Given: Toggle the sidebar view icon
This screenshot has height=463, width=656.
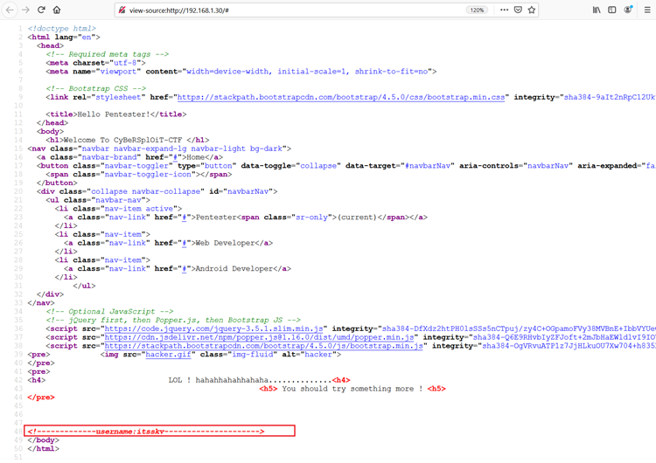Looking at the screenshot, I should click(612, 10).
